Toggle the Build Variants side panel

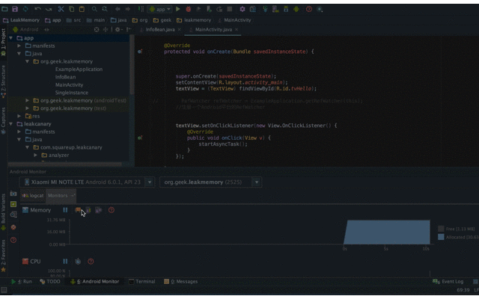click(x=3, y=212)
